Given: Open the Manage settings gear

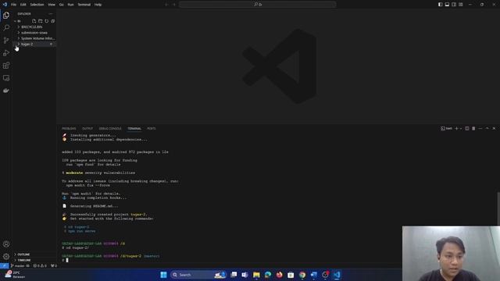Looking at the screenshot, I should click(6, 257).
